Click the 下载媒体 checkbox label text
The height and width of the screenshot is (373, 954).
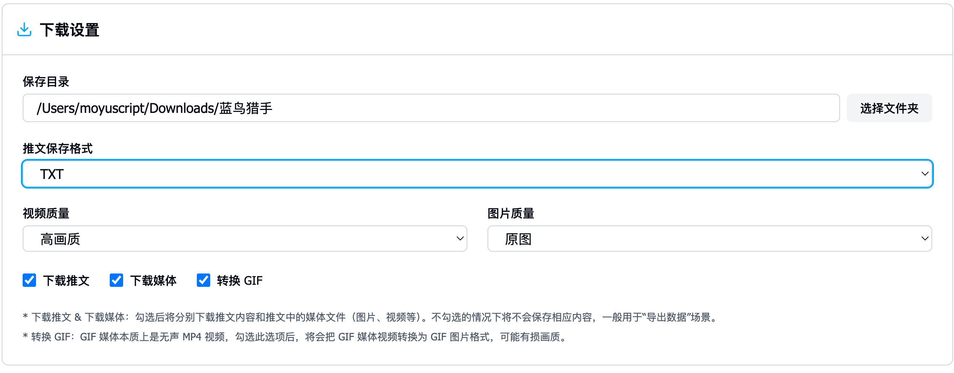(153, 281)
